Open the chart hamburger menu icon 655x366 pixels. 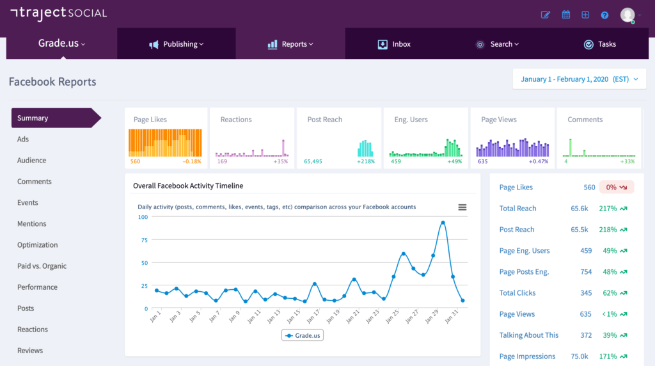[462, 207]
